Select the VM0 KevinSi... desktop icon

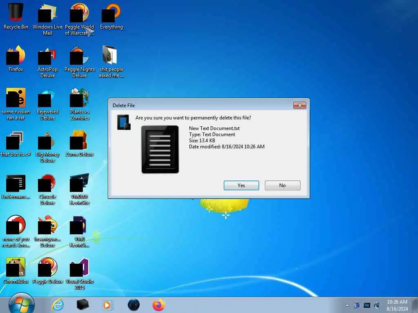point(80,231)
